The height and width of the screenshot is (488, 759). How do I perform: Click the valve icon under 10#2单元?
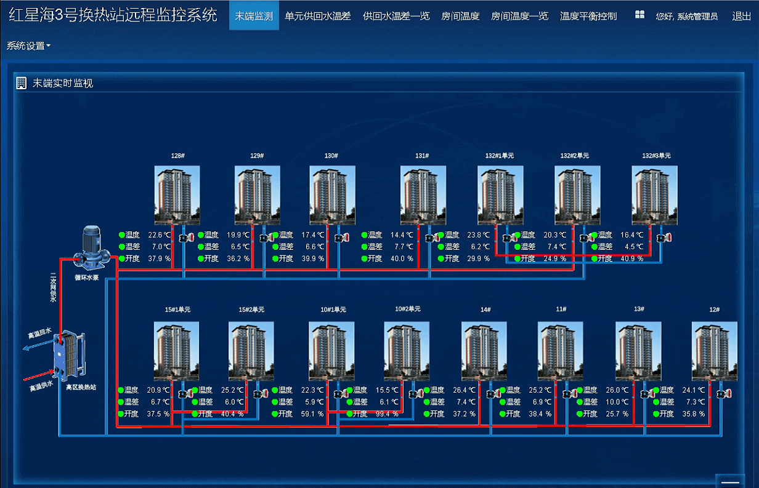point(415,393)
